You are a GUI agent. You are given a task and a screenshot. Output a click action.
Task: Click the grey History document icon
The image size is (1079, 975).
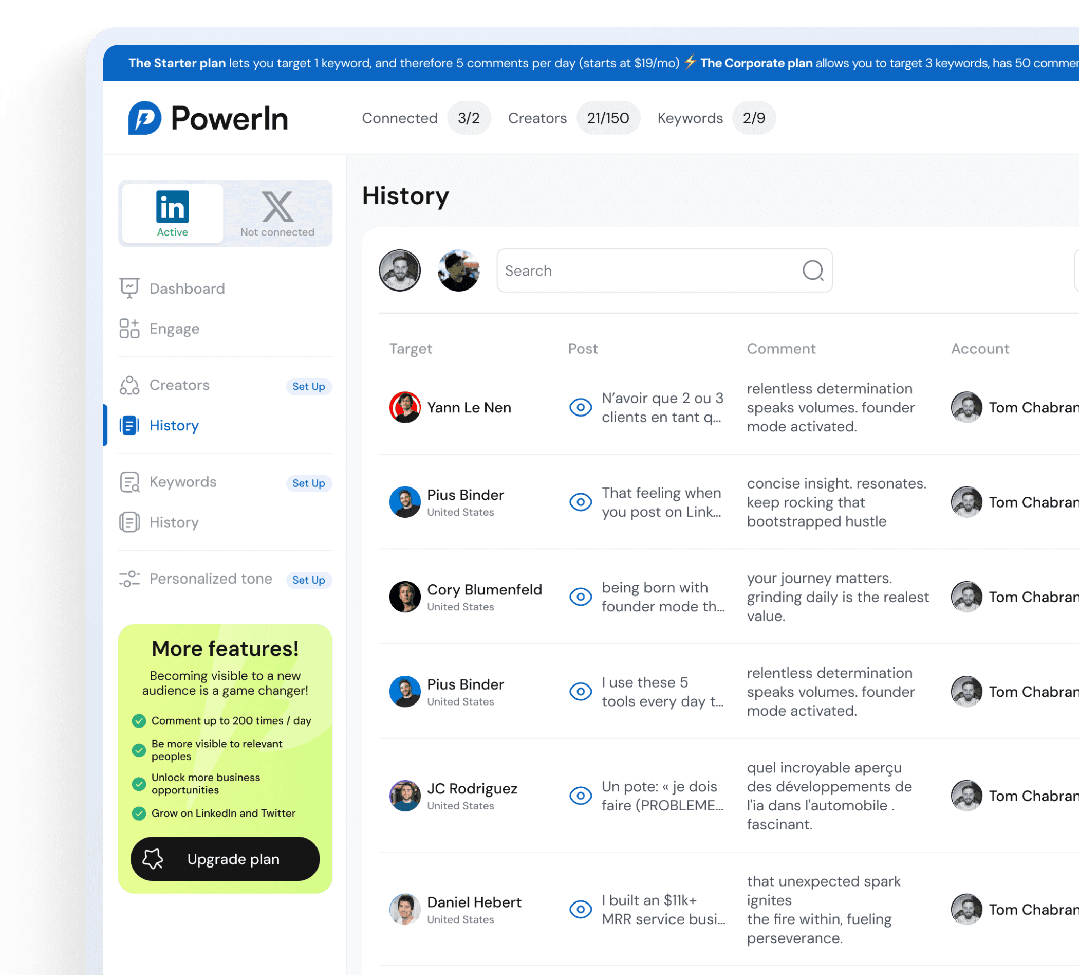(x=129, y=522)
